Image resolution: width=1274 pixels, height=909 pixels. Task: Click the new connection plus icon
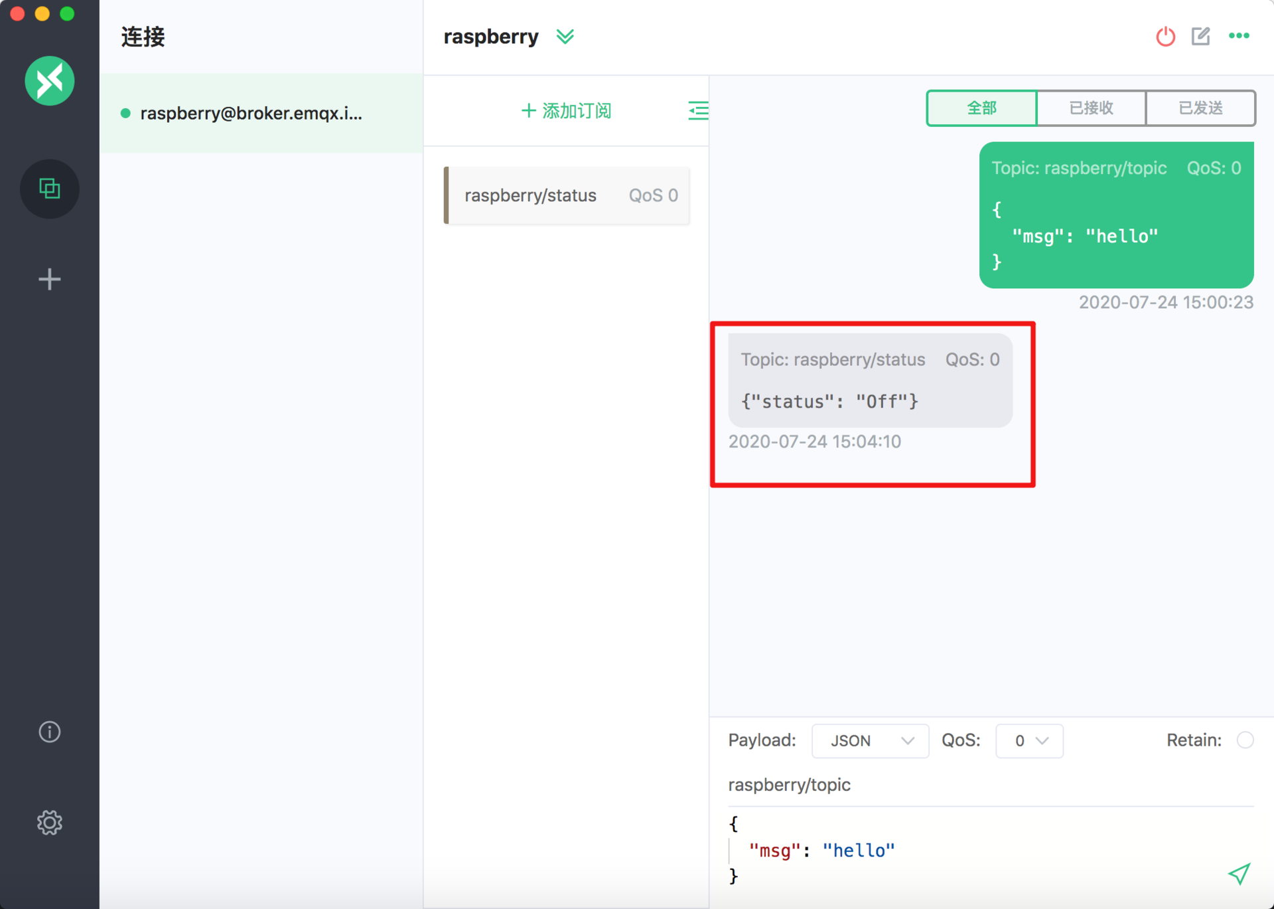point(50,280)
